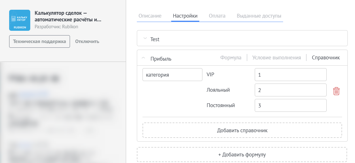355x163 pixels.
Task: Click the Техническая поддержка button
Action: (x=40, y=41)
